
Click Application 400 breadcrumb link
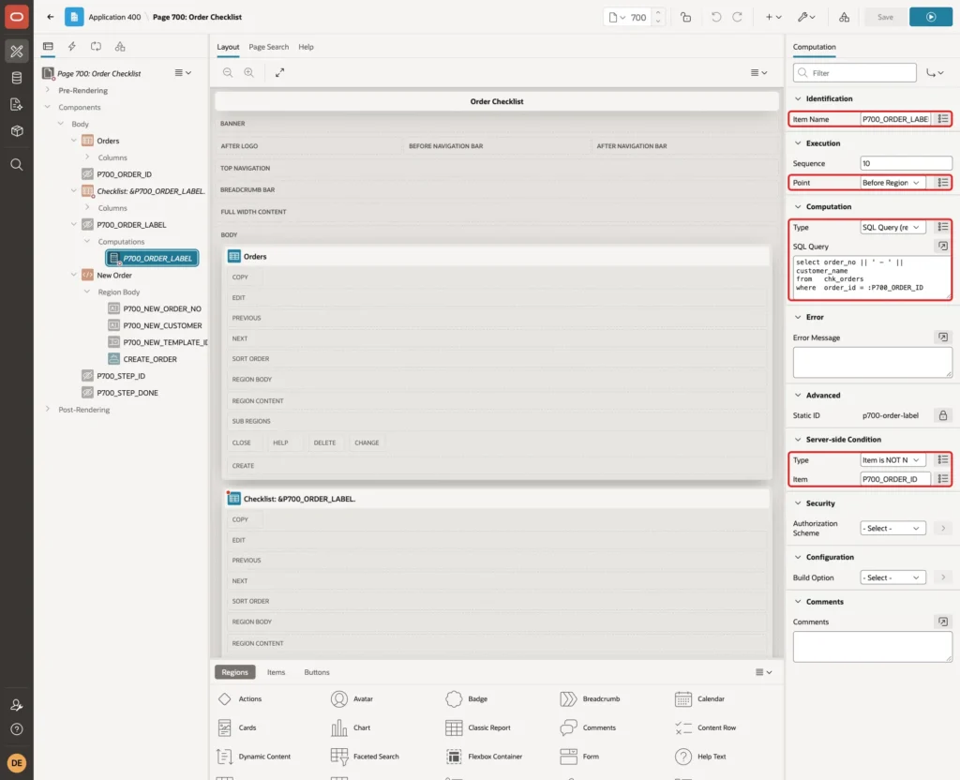[114, 17]
